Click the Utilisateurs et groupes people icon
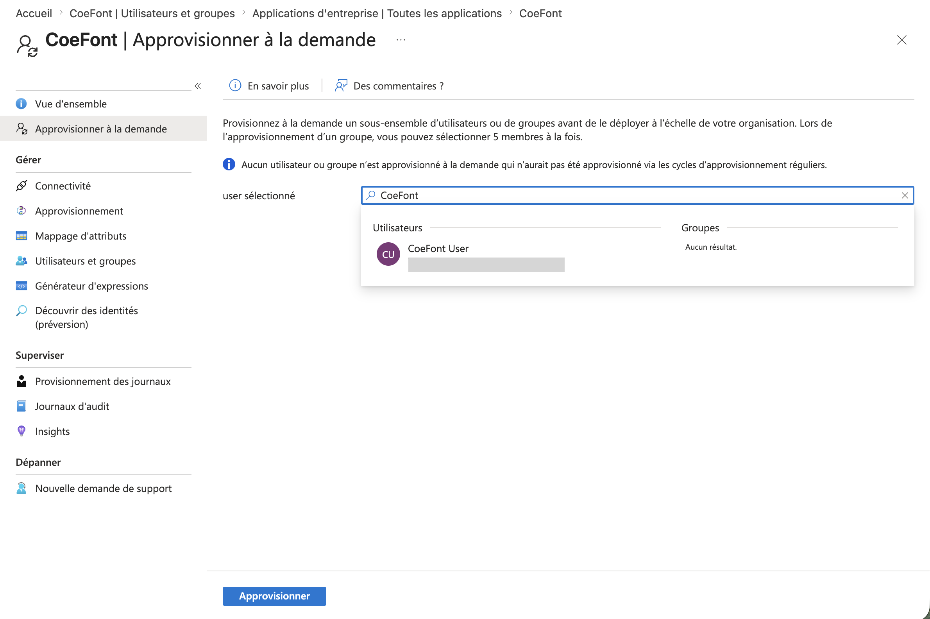 pyautogui.click(x=21, y=261)
